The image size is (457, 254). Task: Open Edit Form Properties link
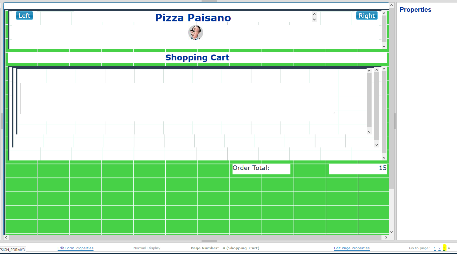coord(76,248)
